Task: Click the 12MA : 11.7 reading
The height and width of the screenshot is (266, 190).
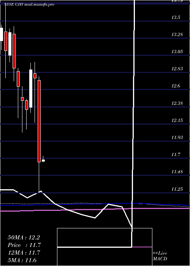Action: [x=24, y=253]
